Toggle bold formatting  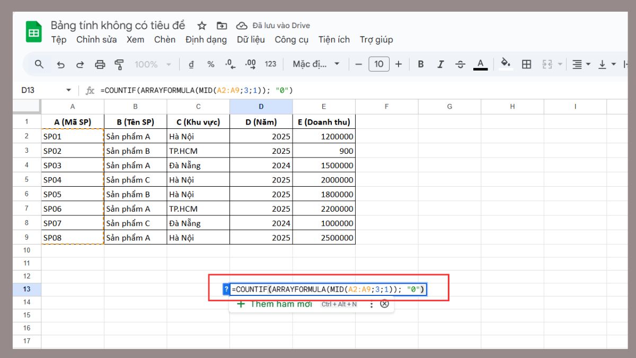[x=421, y=64]
